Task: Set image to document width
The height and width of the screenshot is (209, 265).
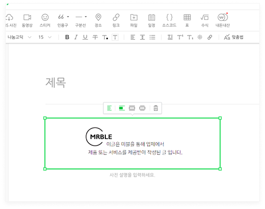Action: tap(132, 108)
